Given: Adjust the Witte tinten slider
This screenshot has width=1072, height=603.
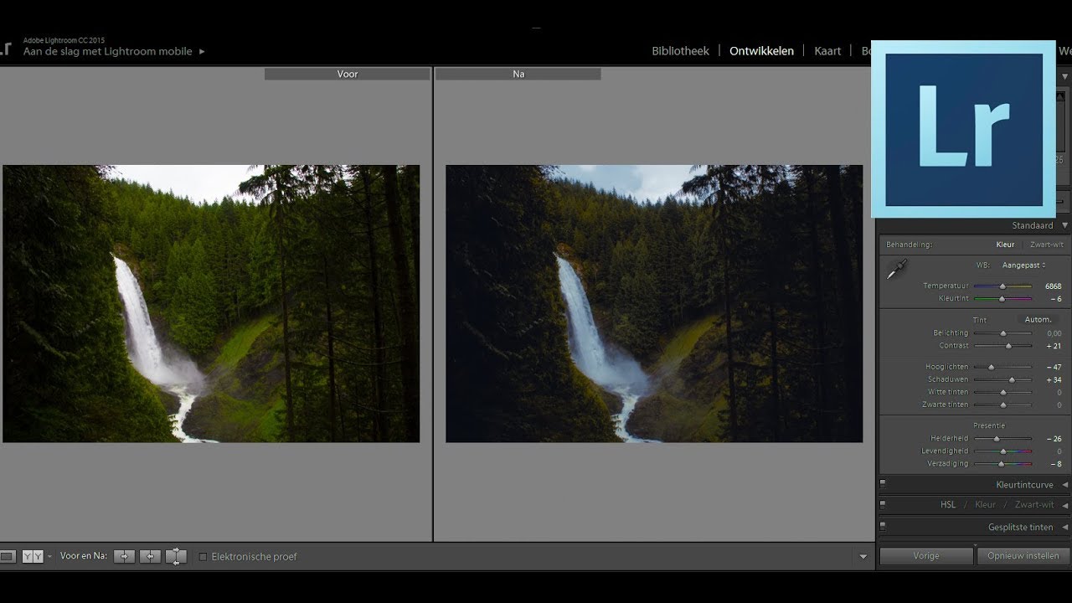Looking at the screenshot, I should pyautogui.click(x=1002, y=392).
